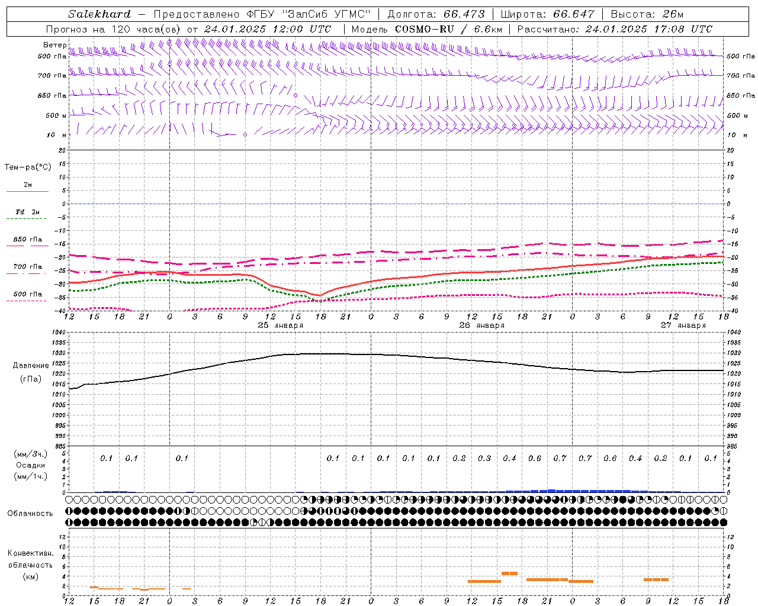
Task: Click the 'Тем-ра(°C)' temperature panel label
Action: [28, 167]
